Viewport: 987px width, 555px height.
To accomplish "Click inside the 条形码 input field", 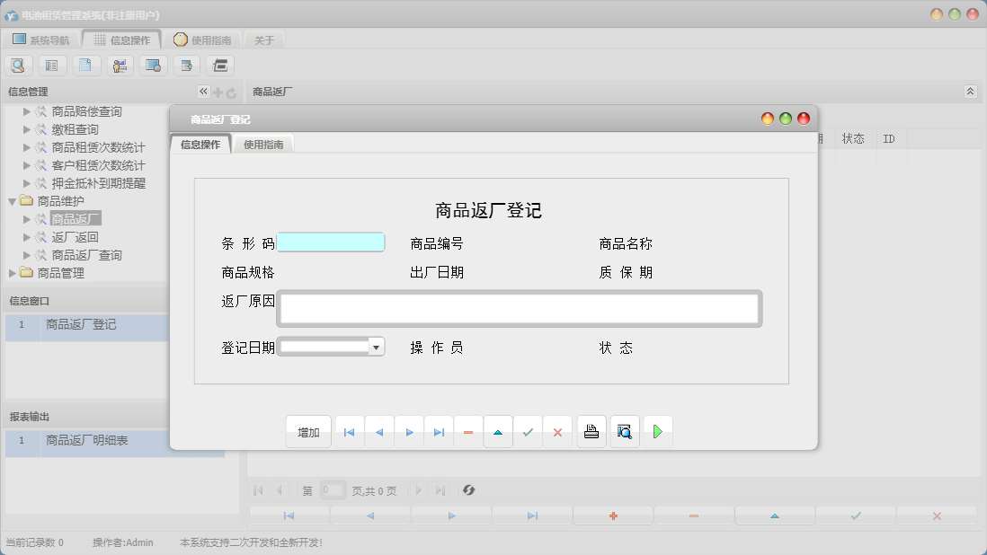I will point(331,242).
